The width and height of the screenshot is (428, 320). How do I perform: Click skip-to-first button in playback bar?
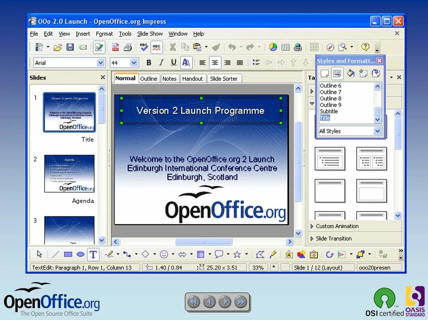[x=194, y=302]
